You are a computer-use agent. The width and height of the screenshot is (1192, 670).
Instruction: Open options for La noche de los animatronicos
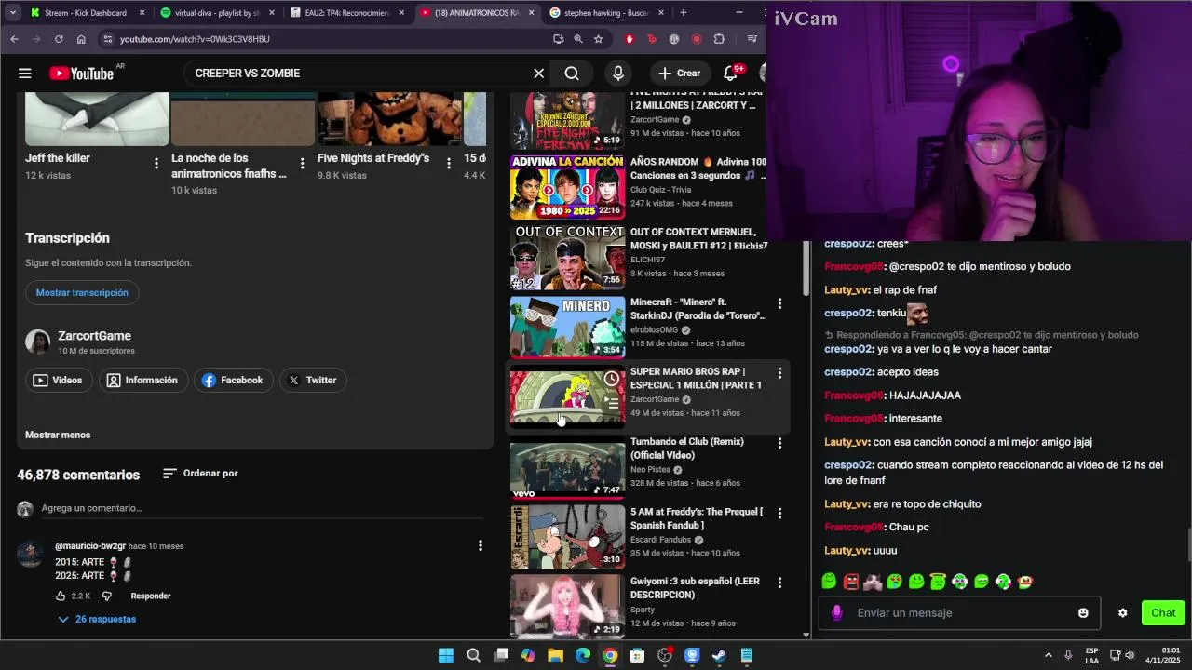[x=302, y=163]
